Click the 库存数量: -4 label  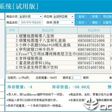point(20,87)
